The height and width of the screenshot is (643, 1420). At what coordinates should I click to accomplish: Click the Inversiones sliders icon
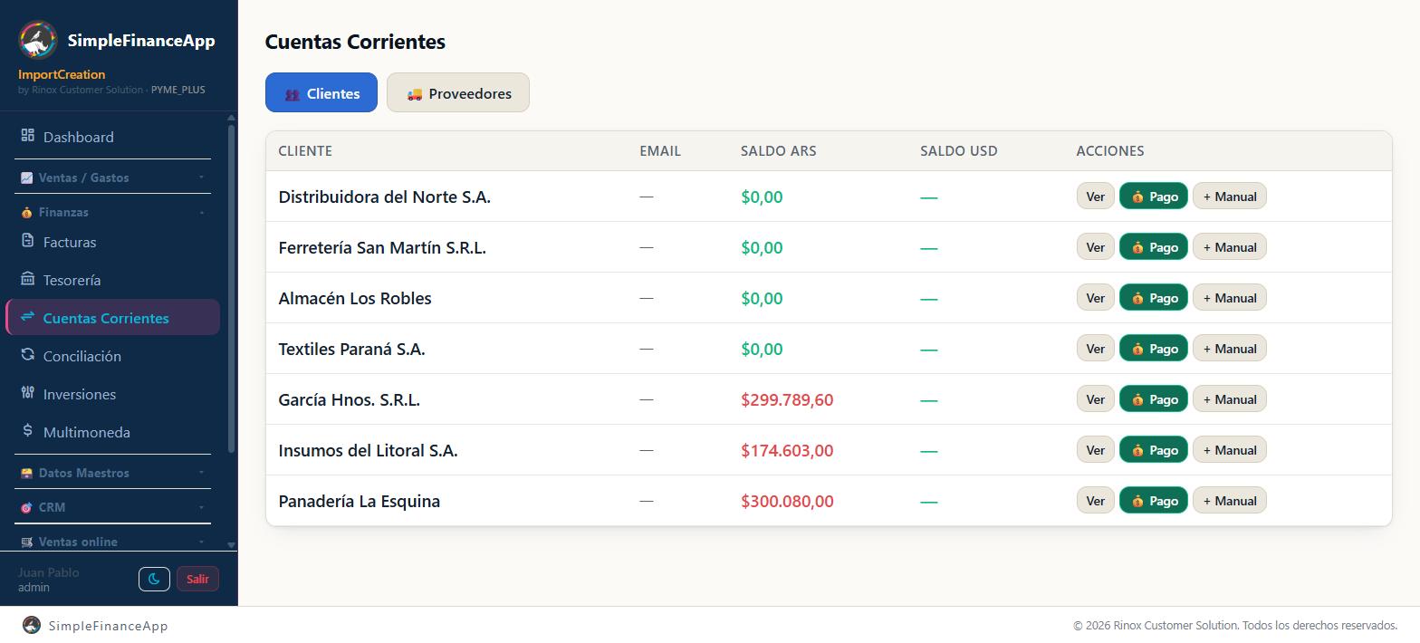point(27,393)
